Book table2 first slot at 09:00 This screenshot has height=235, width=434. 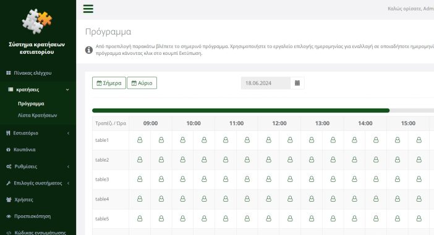(x=140, y=160)
